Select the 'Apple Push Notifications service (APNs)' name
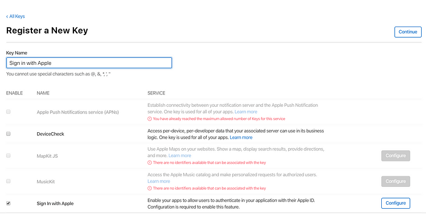426x214 pixels. point(78,112)
